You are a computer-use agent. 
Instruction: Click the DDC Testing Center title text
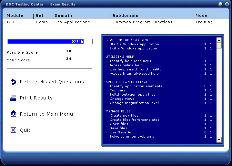point(25,4)
